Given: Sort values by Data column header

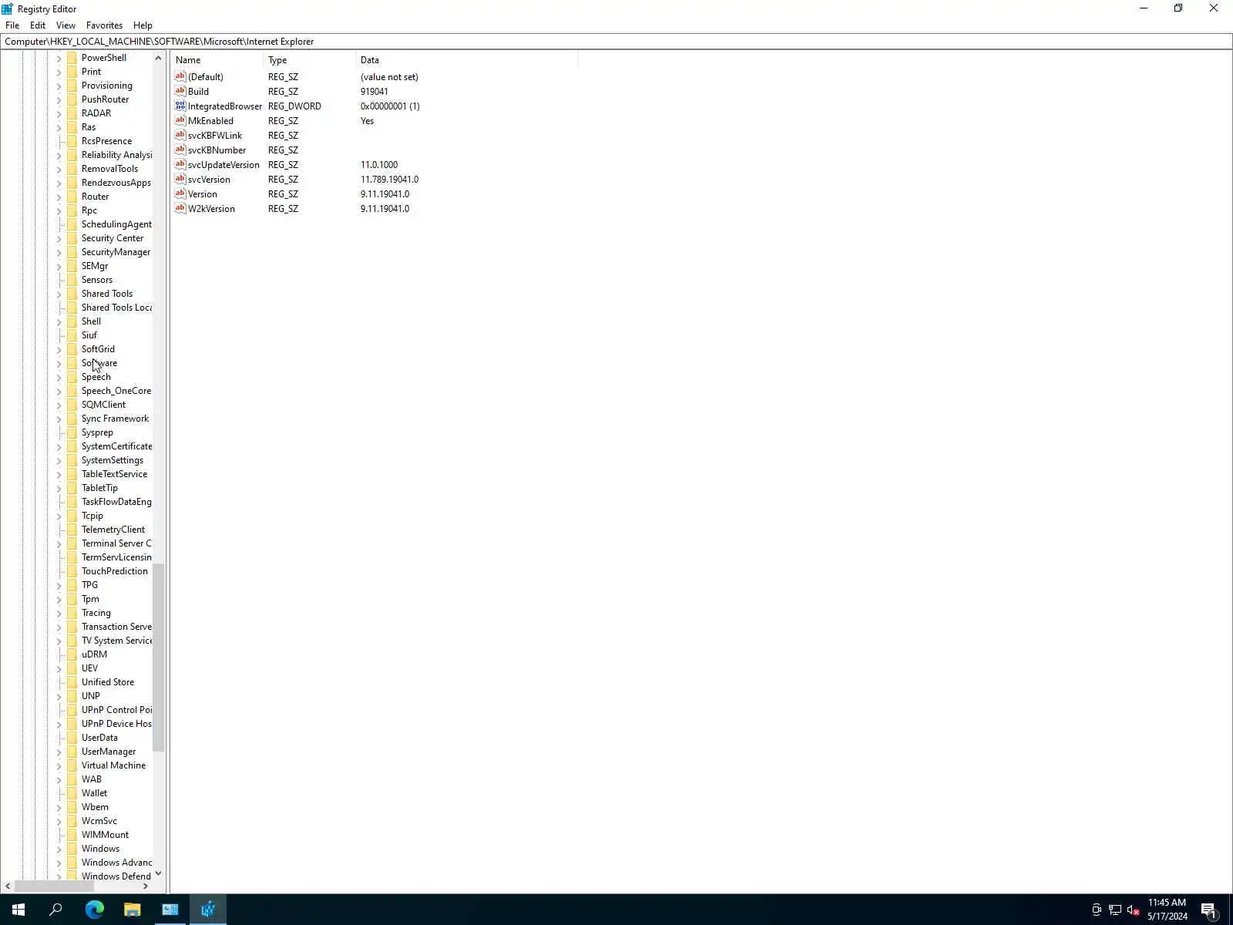Looking at the screenshot, I should coord(467,59).
